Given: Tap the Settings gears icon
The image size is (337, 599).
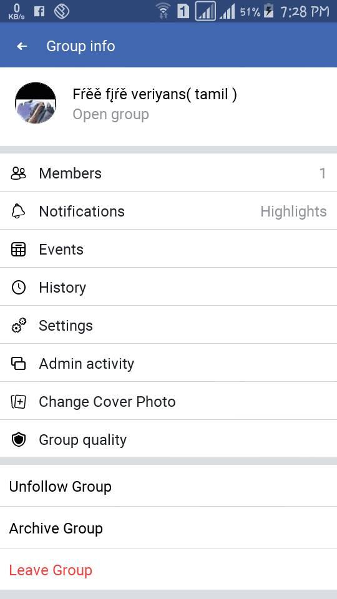Looking at the screenshot, I should coord(18,326).
